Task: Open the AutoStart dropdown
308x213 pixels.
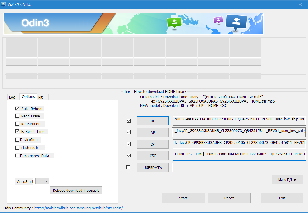Action: [42, 181]
